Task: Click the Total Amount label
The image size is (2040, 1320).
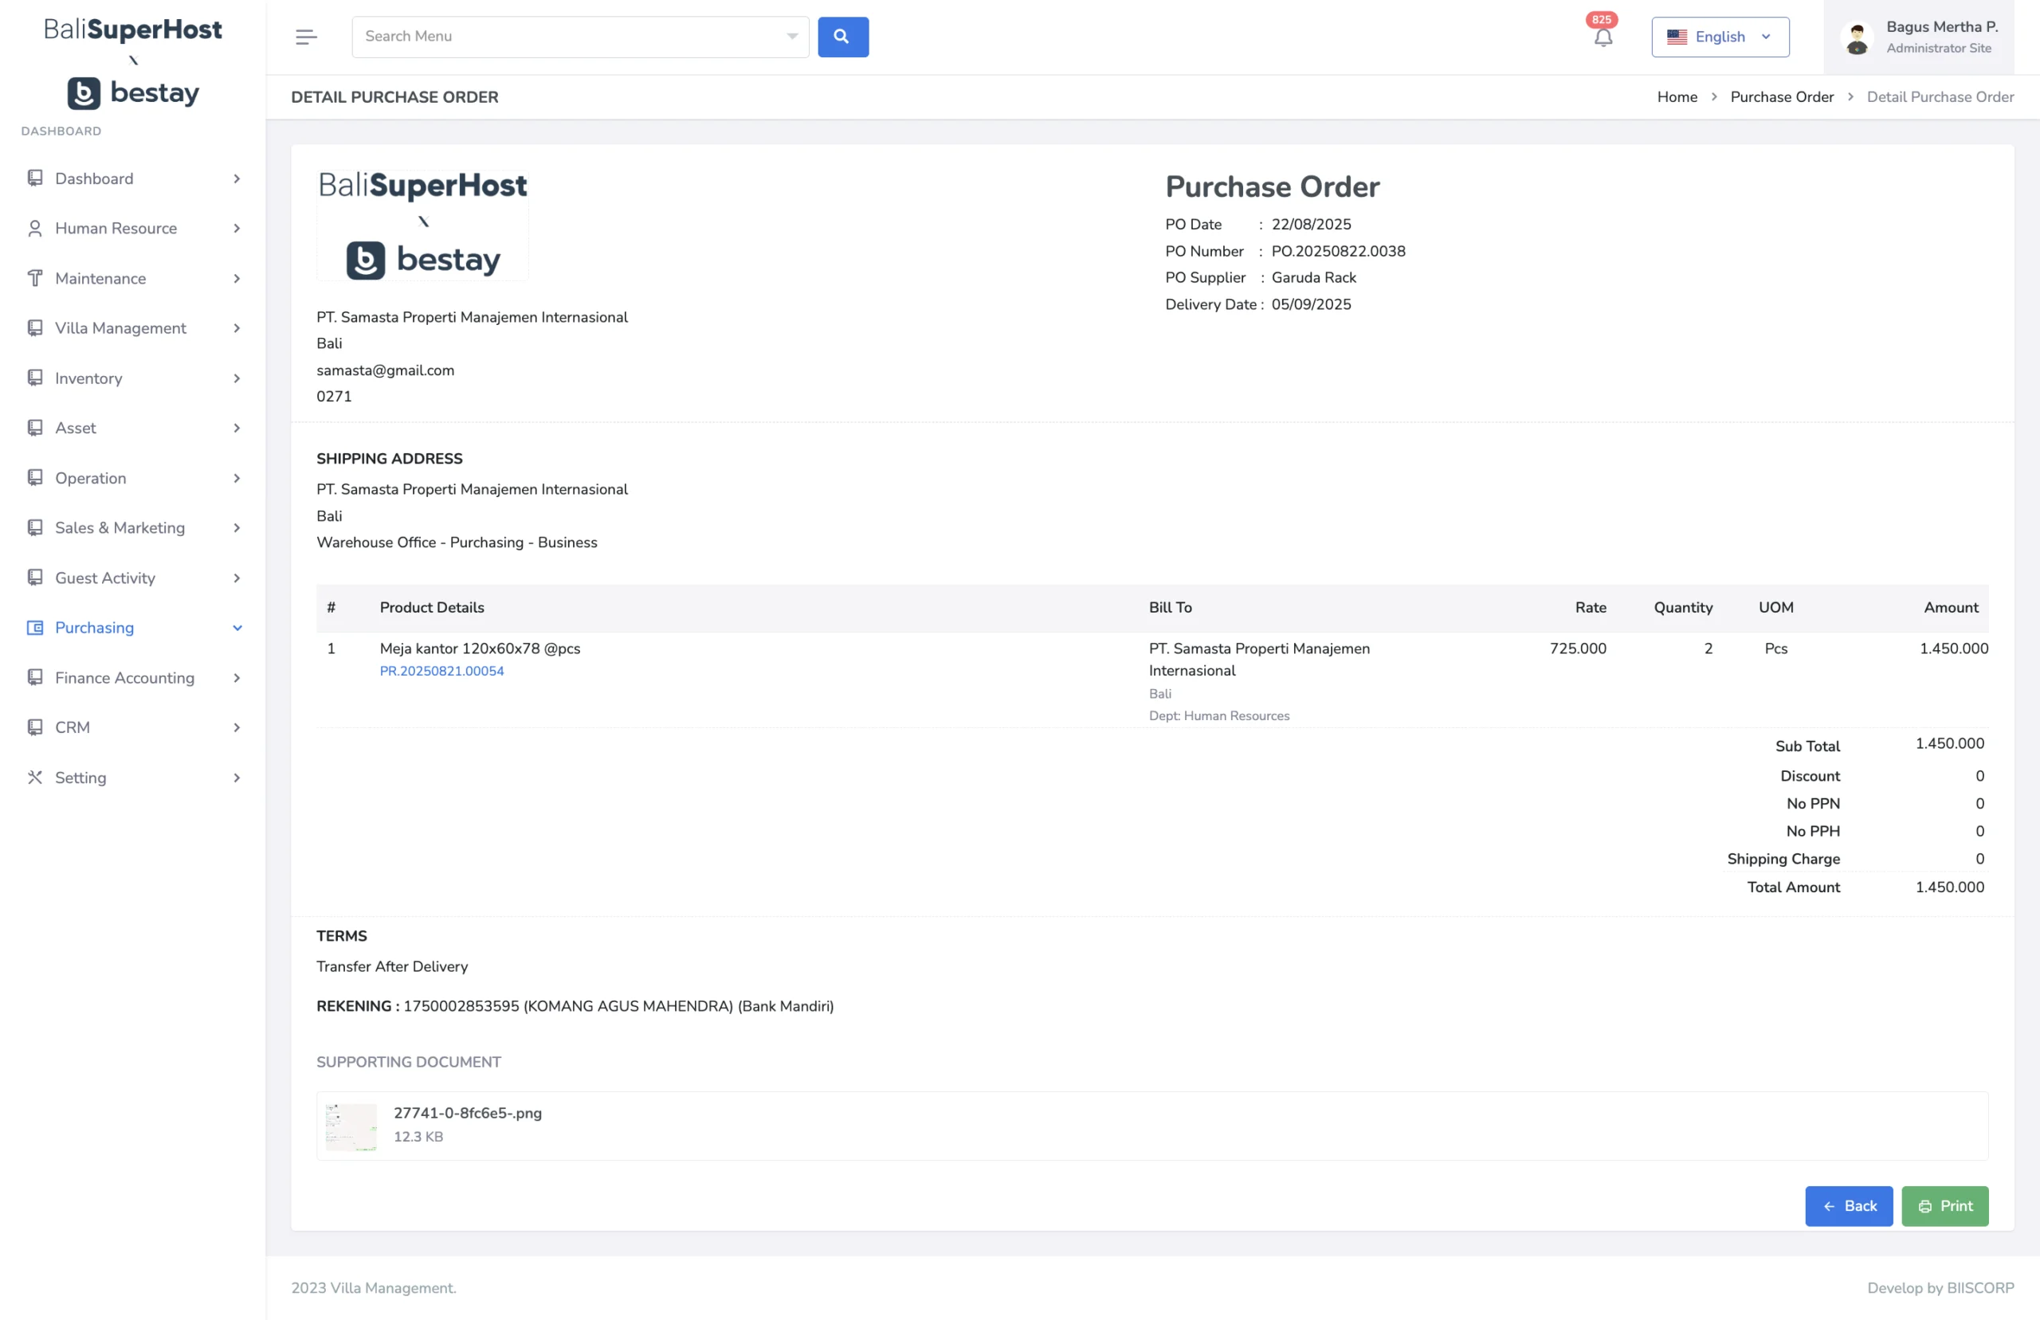Action: pyautogui.click(x=1793, y=887)
